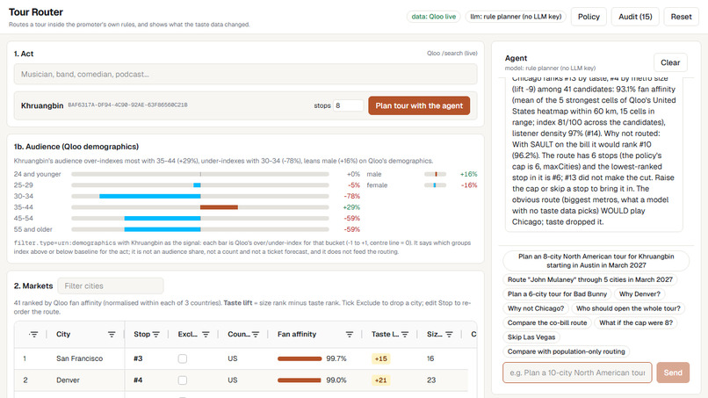Image resolution: width=708 pixels, height=398 pixels.
Task: Click the '+29%' demographic value
Action: click(x=351, y=207)
